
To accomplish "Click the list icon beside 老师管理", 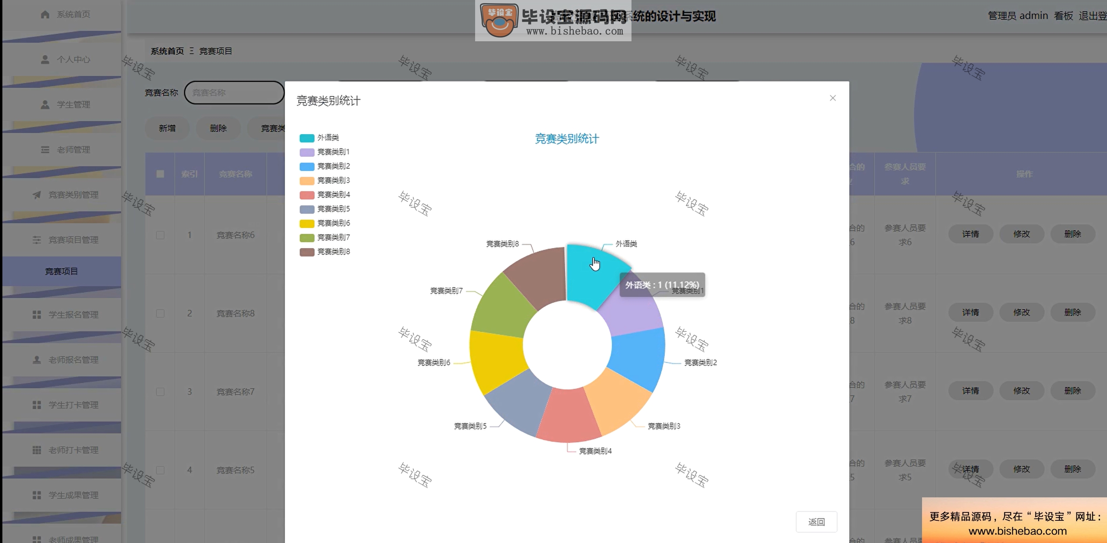I will (45, 150).
